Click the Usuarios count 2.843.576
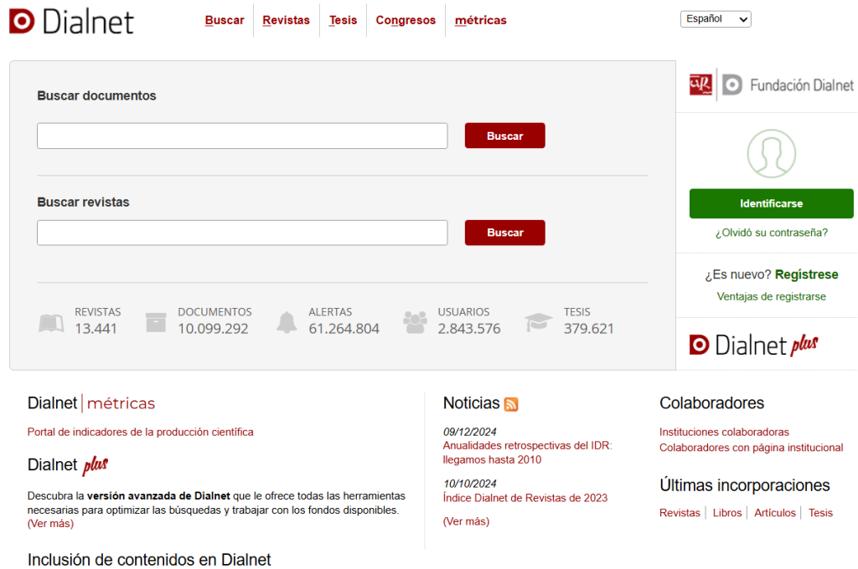This screenshot has width=858, height=569. coord(469,329)
